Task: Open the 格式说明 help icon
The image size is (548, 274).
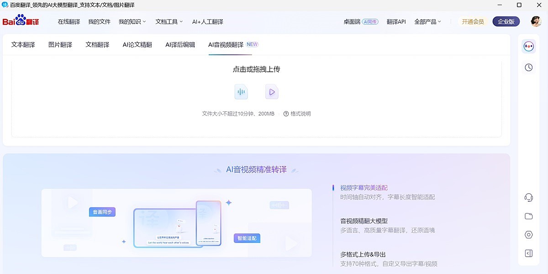Action: [x=285, y=114]
